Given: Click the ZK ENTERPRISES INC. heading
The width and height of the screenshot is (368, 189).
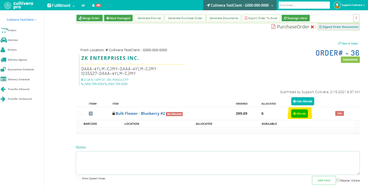Looking at the screenshot, I should pyautogui.click(x=110, y=58).
